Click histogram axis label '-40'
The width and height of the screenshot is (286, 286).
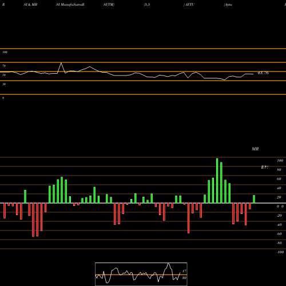[279, 225]
